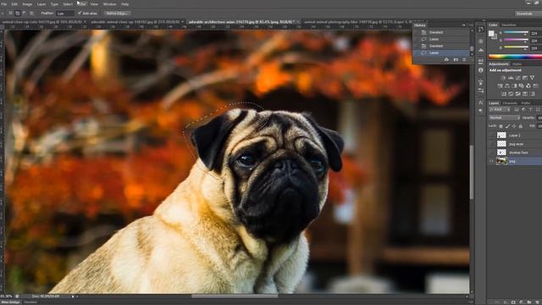542x305 pixels.
Task: Add a Color Lookup adjustment layer
Action: tap(535, 86)
